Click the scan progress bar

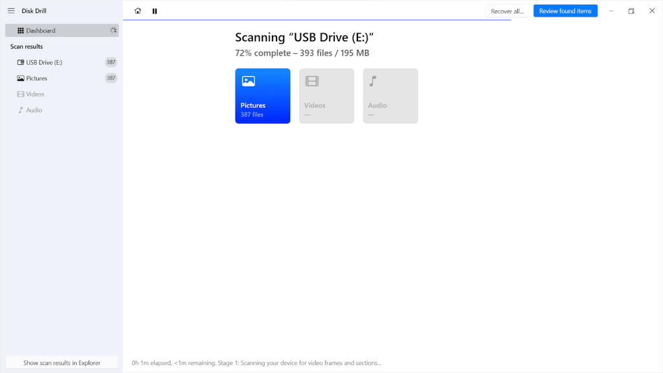click(x=317, y=20)
